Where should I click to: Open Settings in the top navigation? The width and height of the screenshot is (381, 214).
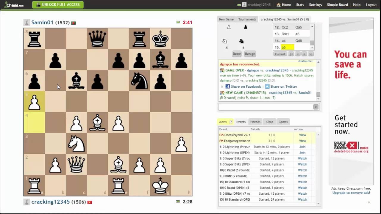click(x=316, y=5)
